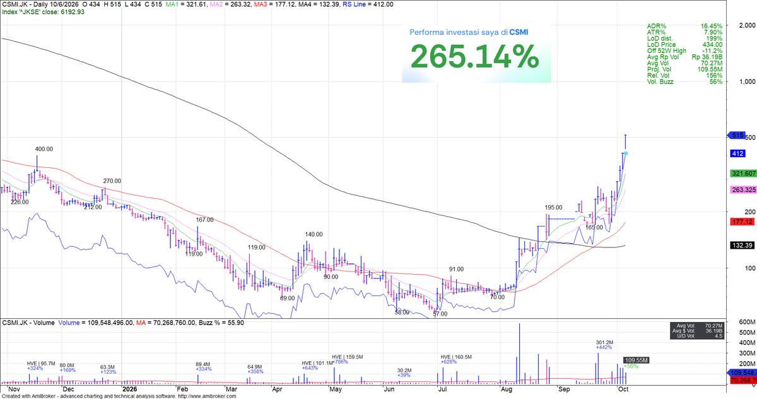
Task: Click the 167.00 high label
Action: 205,220
